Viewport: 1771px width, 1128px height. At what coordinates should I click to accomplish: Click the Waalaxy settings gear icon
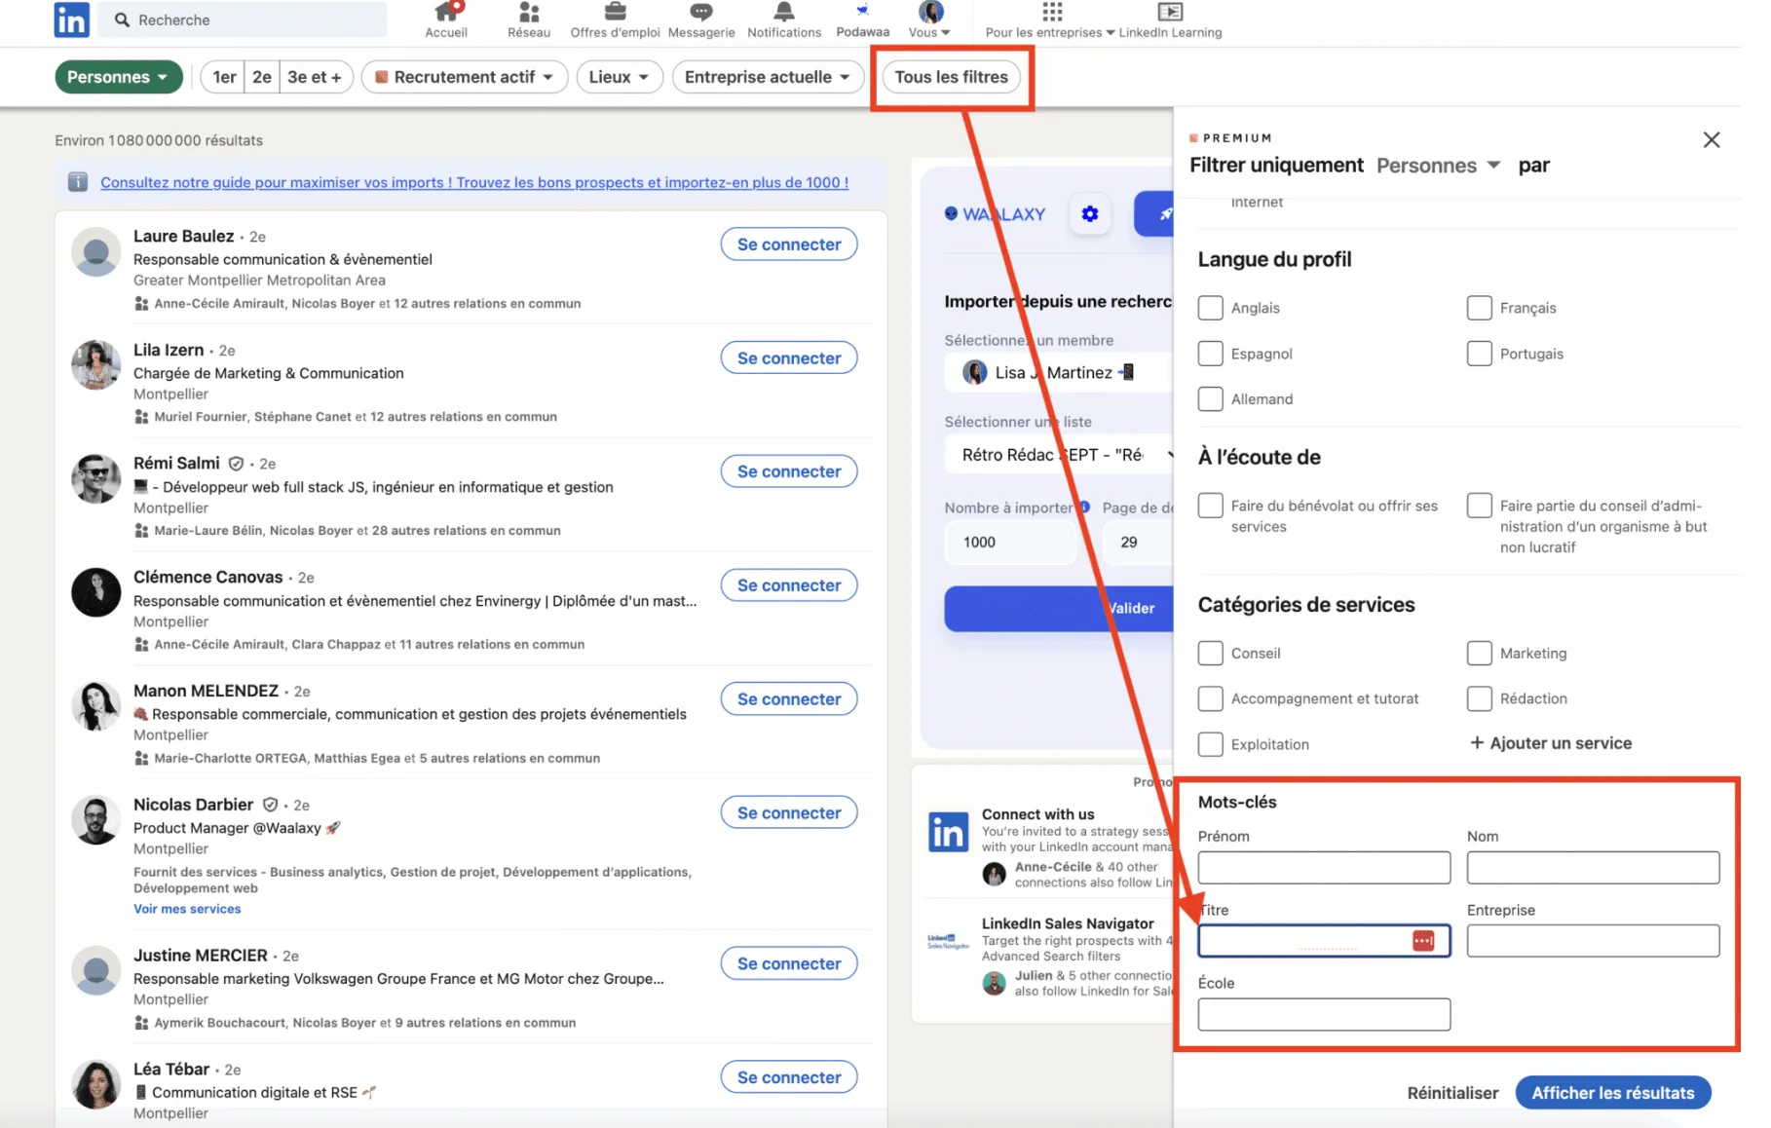(x=1090, y=213)
